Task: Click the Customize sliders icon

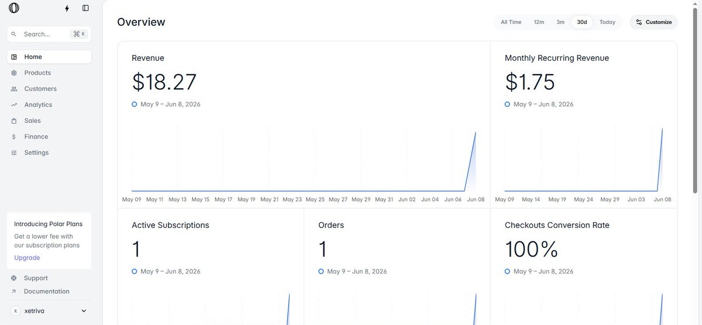Action: point(639,22)
